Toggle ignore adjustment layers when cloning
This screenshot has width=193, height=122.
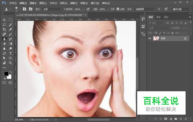pos(159,9)
